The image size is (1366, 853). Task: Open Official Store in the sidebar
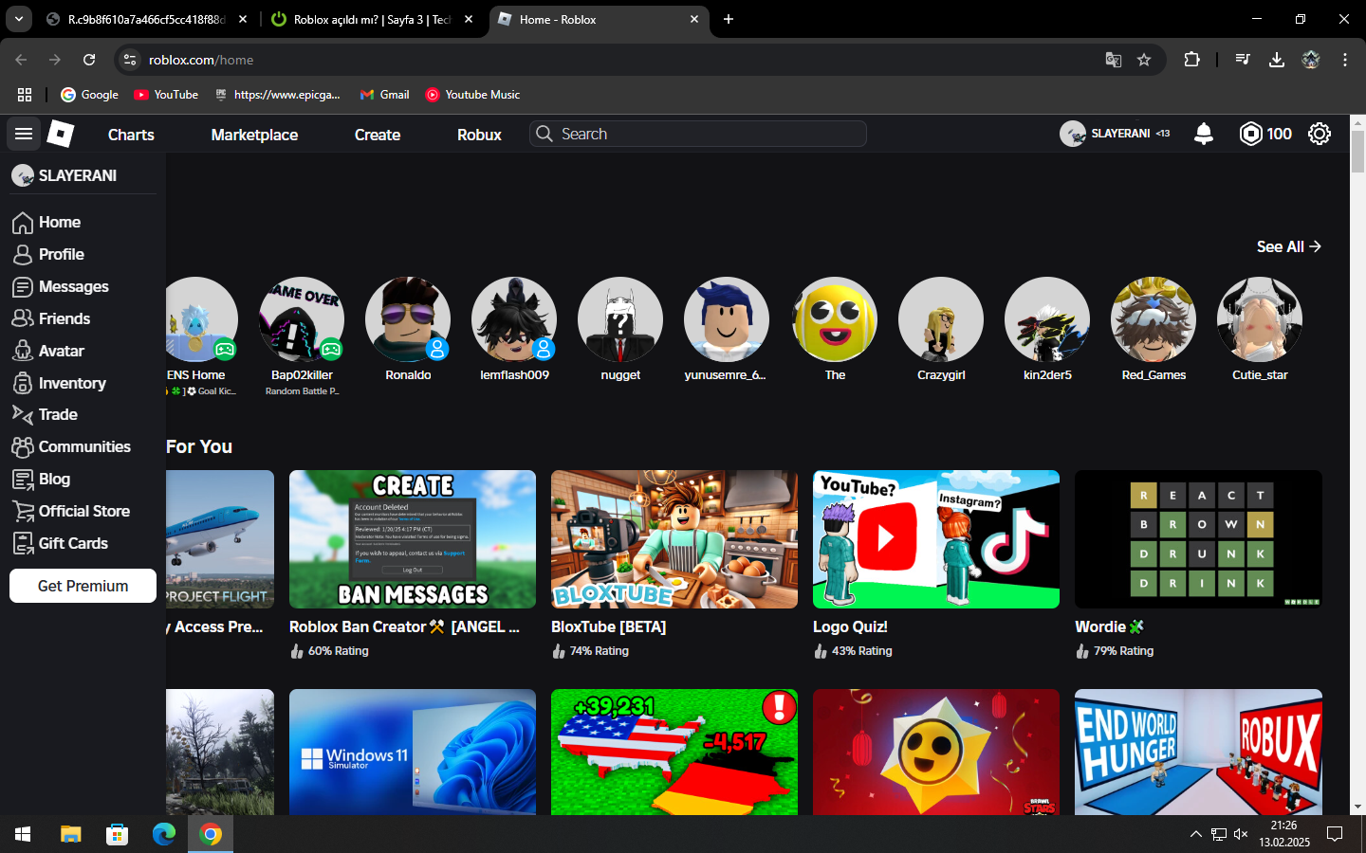point(83,511)
